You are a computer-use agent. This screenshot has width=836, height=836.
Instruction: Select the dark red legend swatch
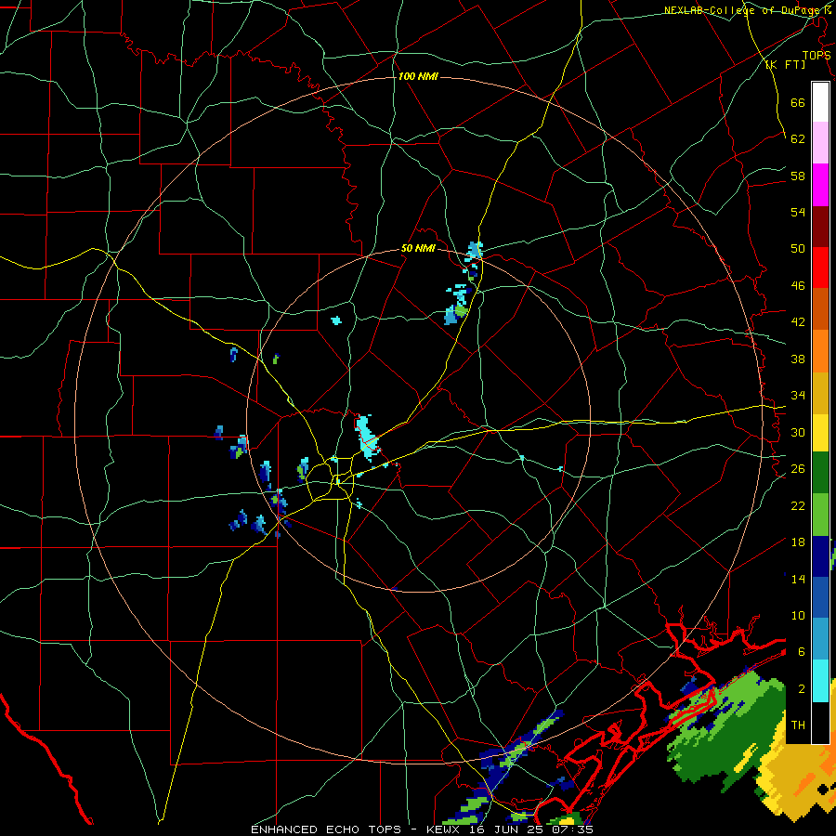820,227
